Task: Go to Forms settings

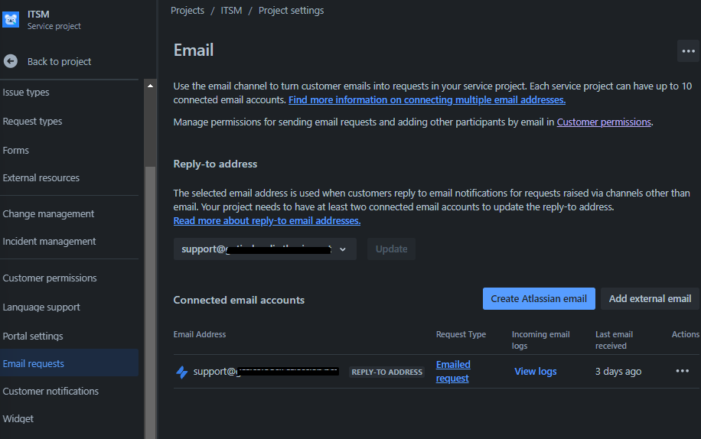Action: point(15,150)
